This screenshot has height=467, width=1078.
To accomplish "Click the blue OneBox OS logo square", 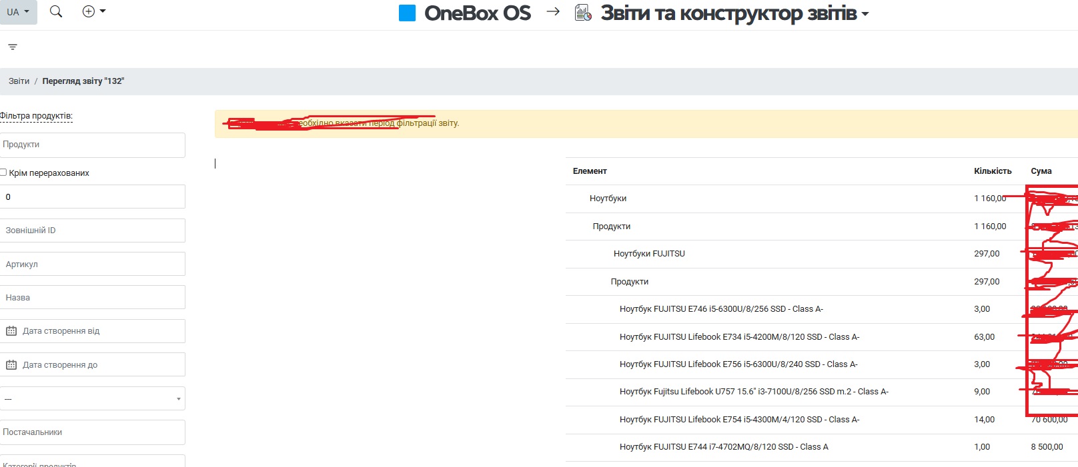I will (407, 13).
